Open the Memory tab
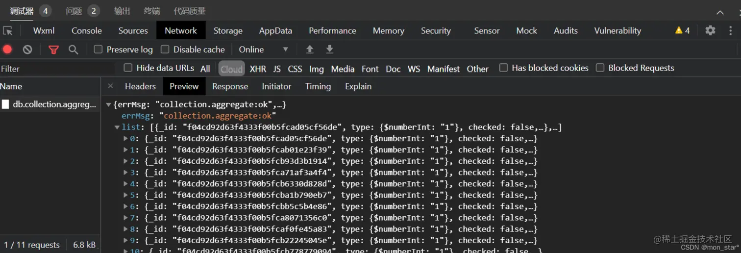The image size is (741, 253). pos(388,30)
